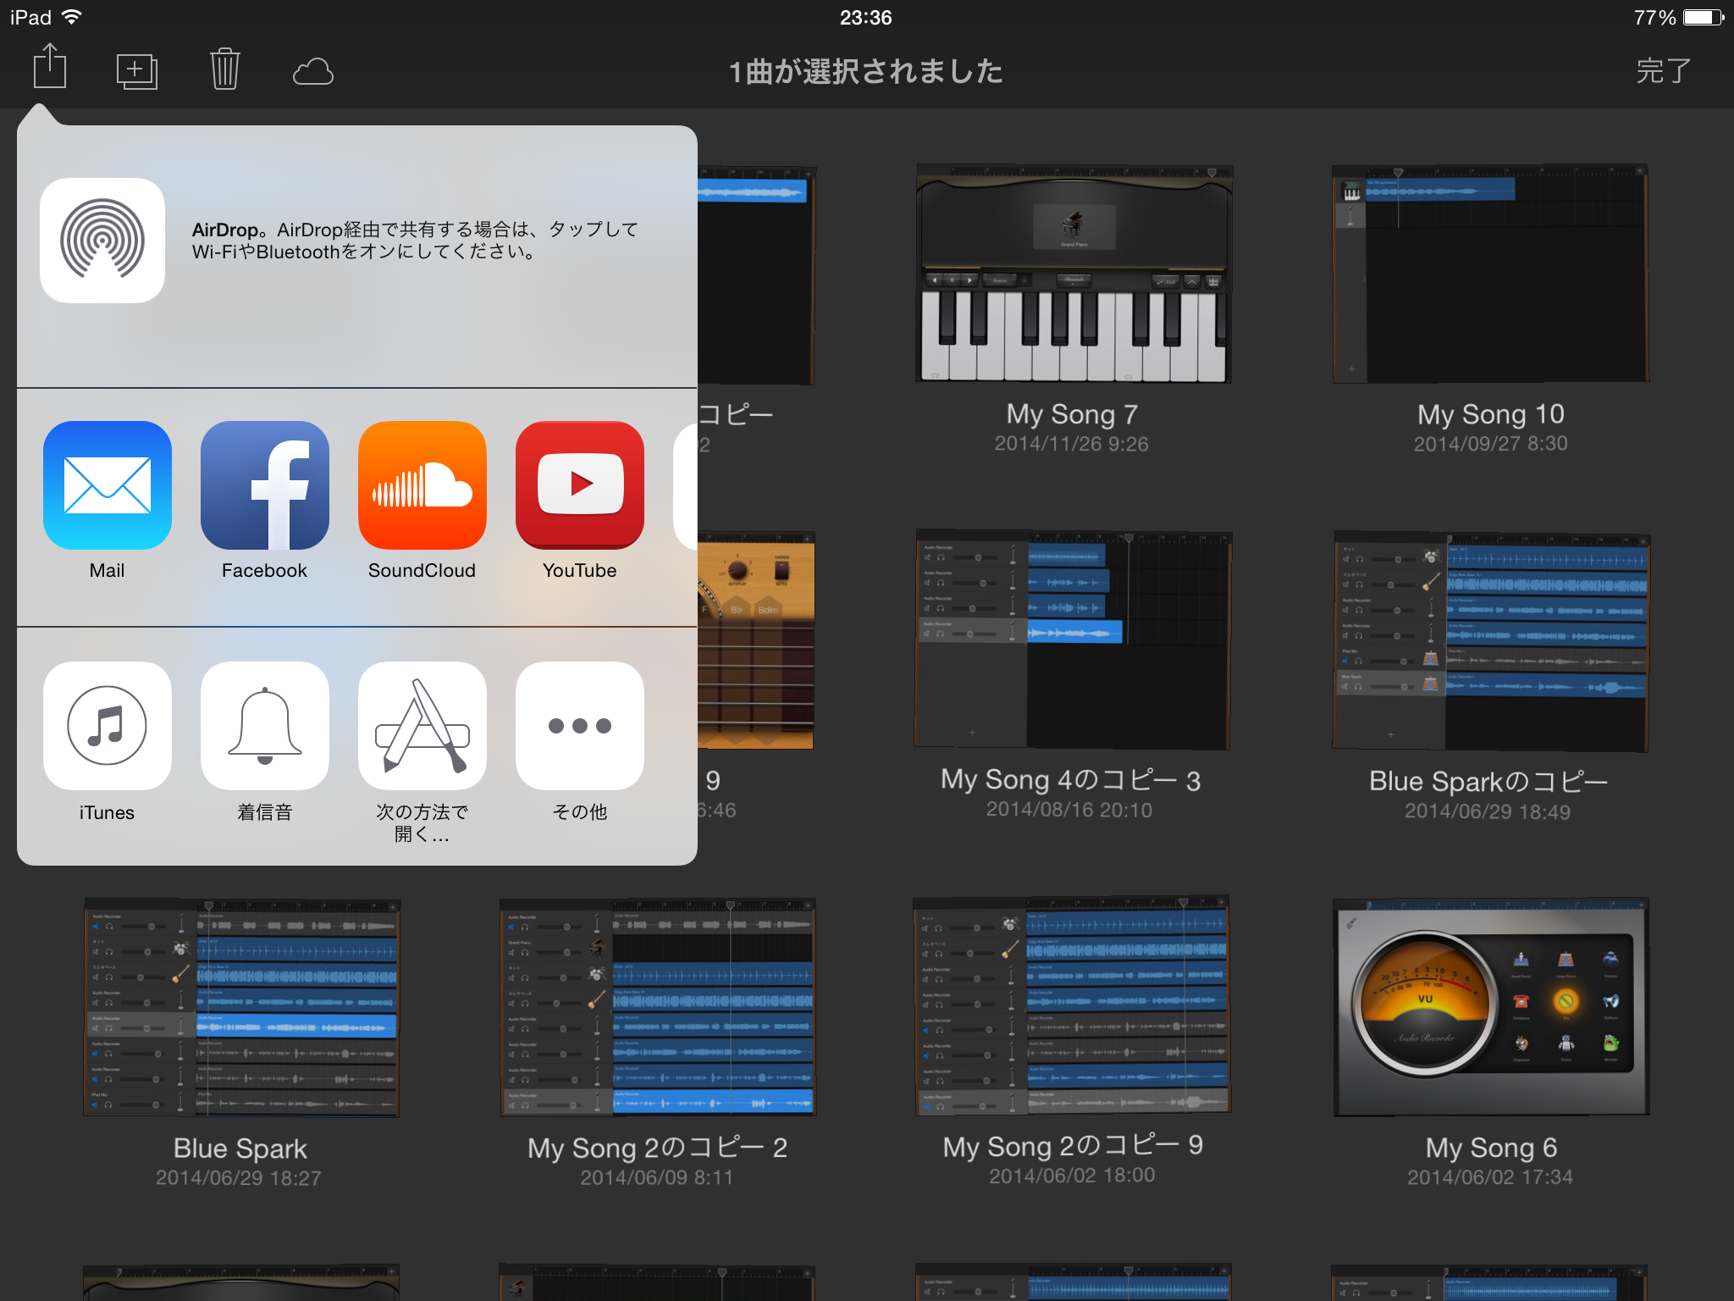Share song via Mail
This screenshot has height=1301, width=1734.
click(108, 485)
